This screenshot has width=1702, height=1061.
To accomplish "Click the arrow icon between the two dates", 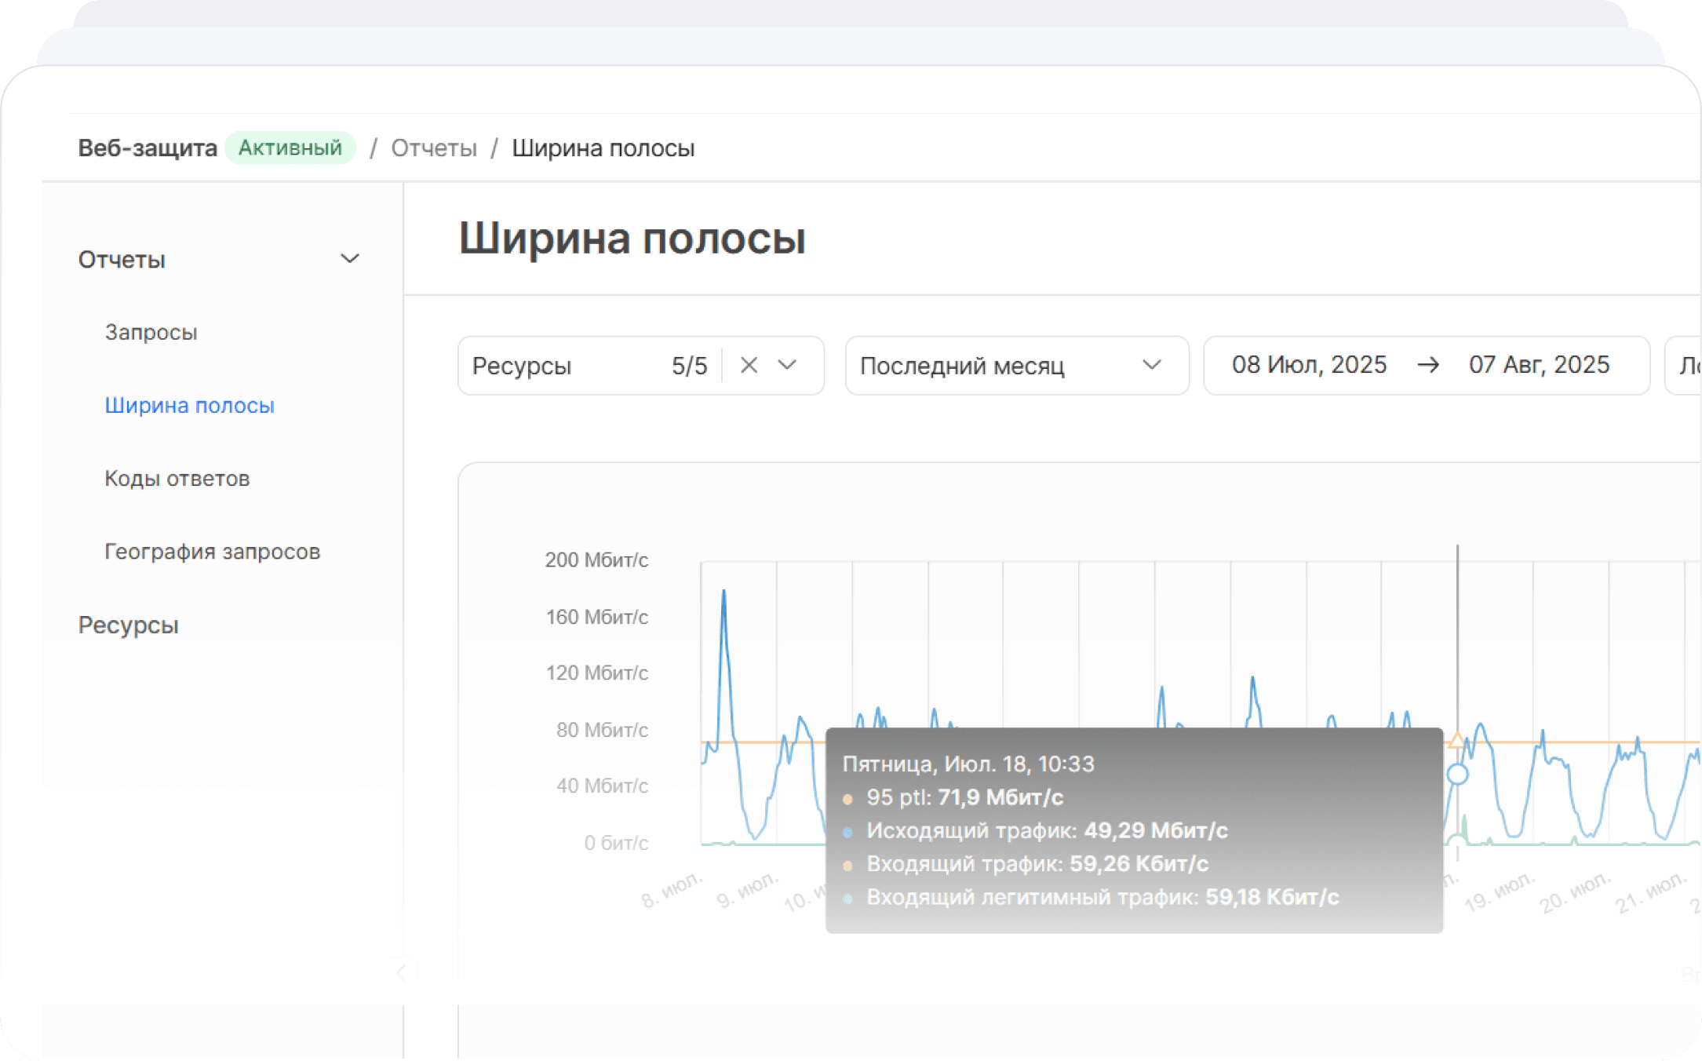I will 1430,365.
